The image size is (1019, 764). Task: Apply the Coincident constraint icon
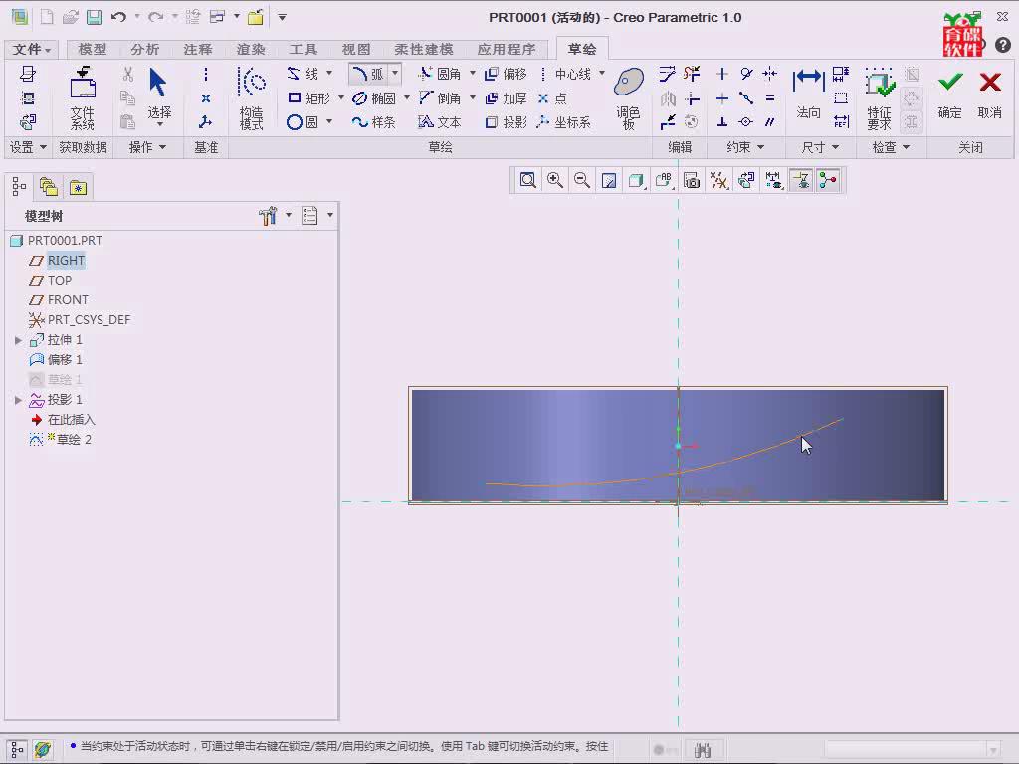click(746, 122)
